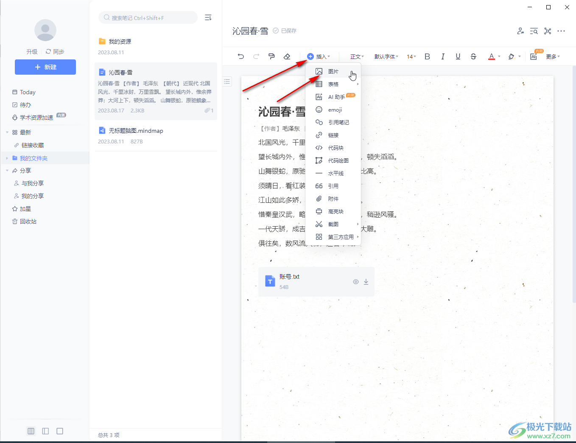The image size is (576, 443).
Task: Choose 引用 quote from insert menu
Action: coord(333,186)
